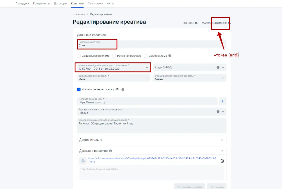Check the Самореклама checkbox
Screen dimensions: 282x189
(146, 56)
